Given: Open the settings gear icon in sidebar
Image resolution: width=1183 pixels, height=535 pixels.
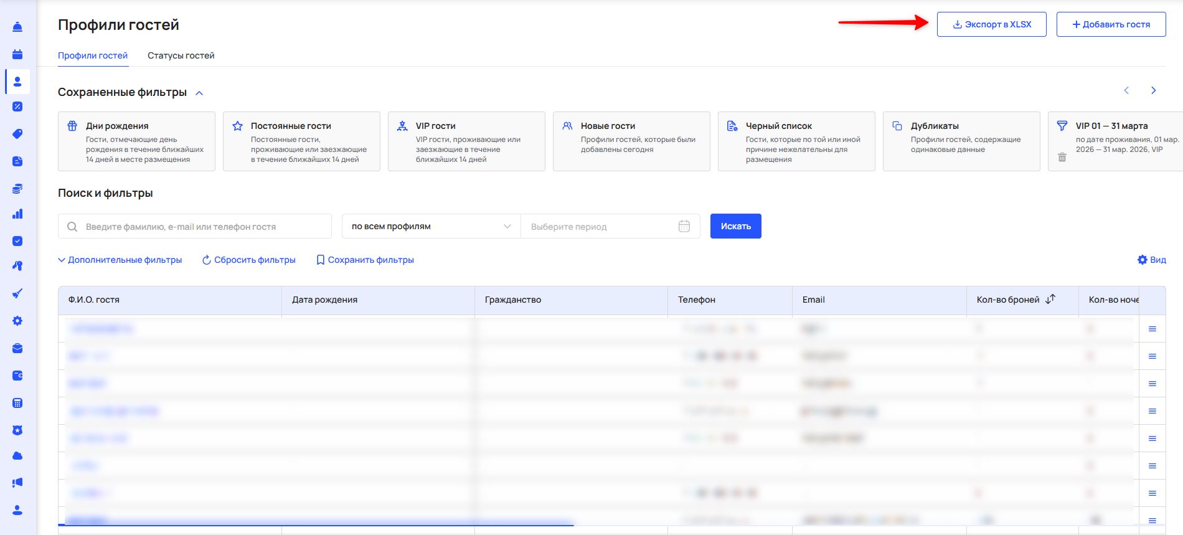Looking at the screenshot, I should [17, 321].
